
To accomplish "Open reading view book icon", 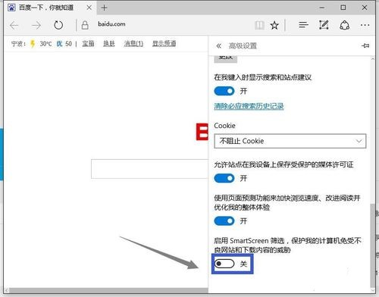I will 259,25.
